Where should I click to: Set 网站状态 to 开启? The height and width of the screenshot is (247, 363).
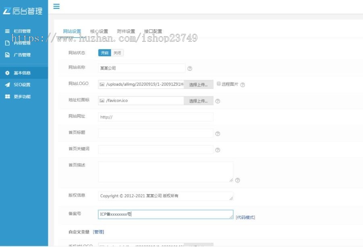[104, 53]
